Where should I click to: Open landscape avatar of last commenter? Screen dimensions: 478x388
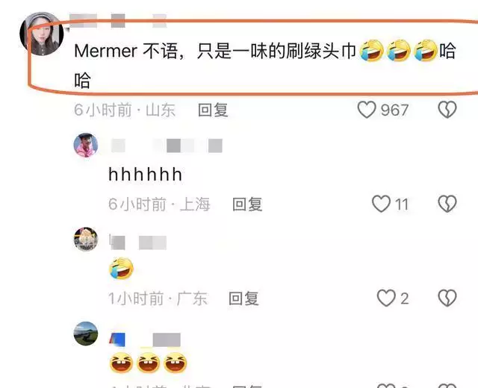tap(86, 334)
